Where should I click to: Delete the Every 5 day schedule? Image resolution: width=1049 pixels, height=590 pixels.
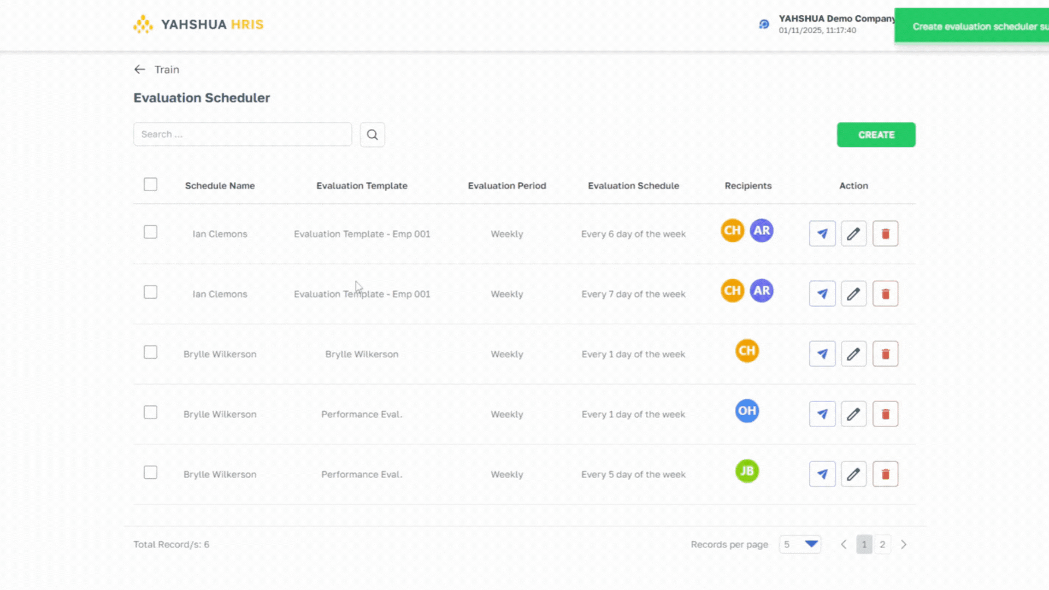coord(885,474)
